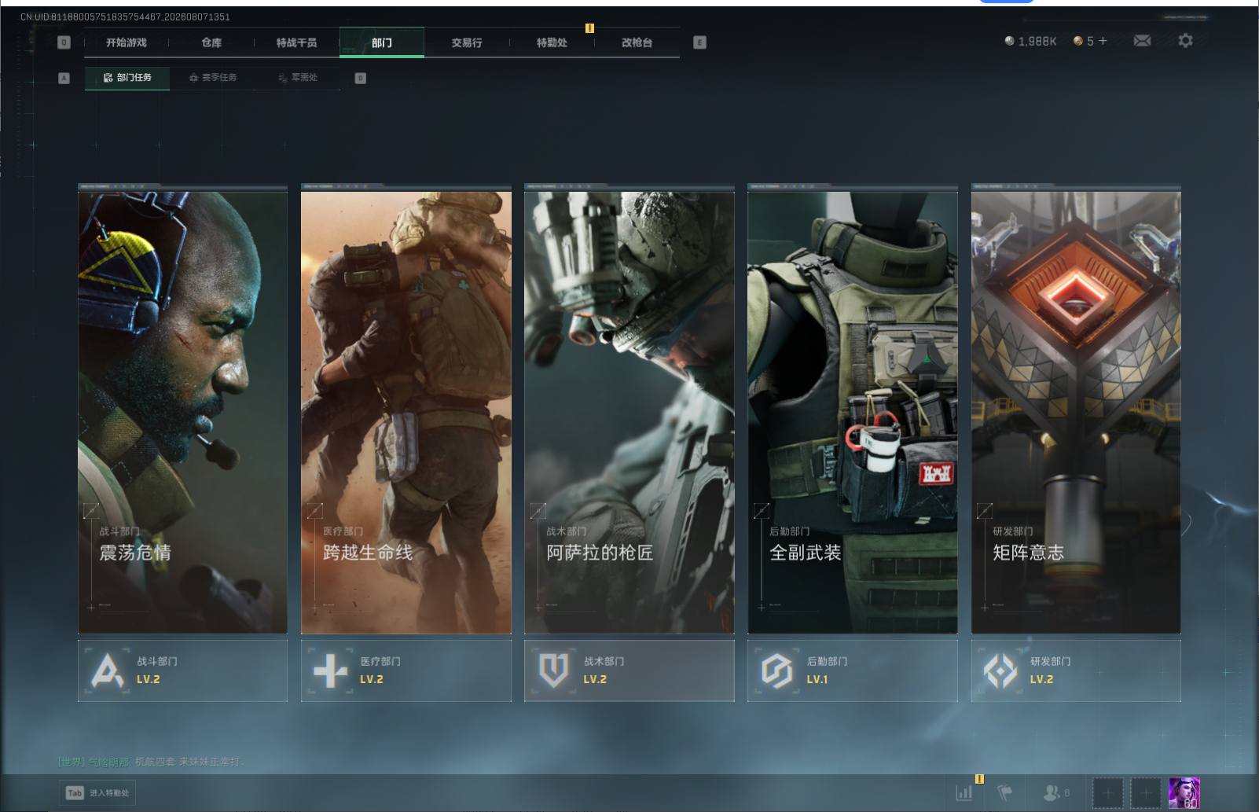1259x812 pixels.
Task: Click the Tab 进入特勤处 button
Action: [x=97, y=792]
